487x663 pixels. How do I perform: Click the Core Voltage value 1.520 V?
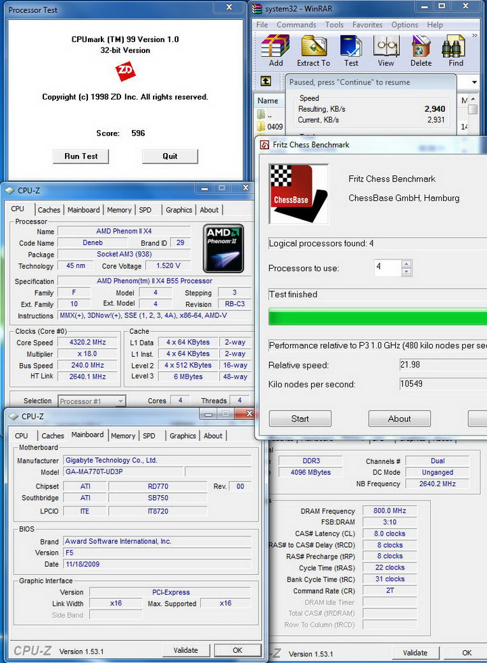168,265
